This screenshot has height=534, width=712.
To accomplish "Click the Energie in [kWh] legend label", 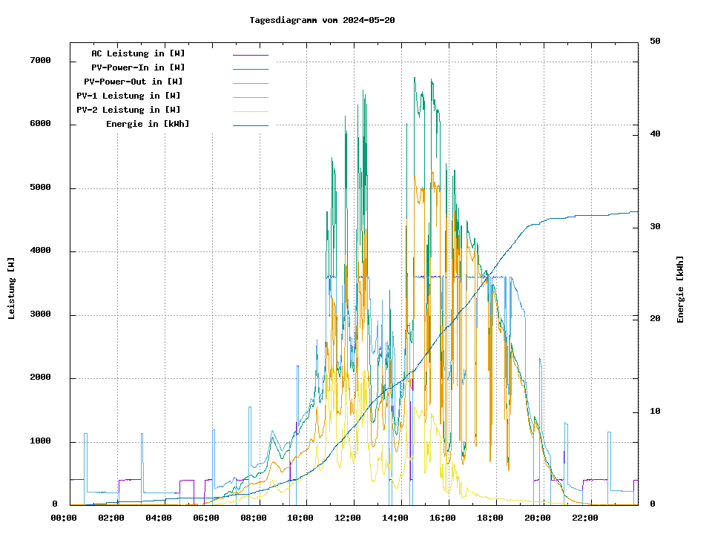I will click(x=148, y=124).
